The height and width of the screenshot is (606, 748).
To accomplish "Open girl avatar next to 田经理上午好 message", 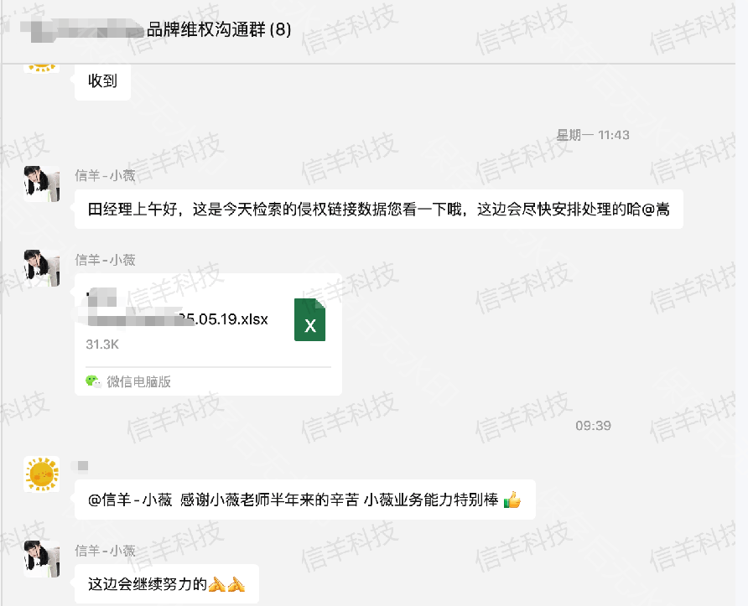I will [42, 184].
